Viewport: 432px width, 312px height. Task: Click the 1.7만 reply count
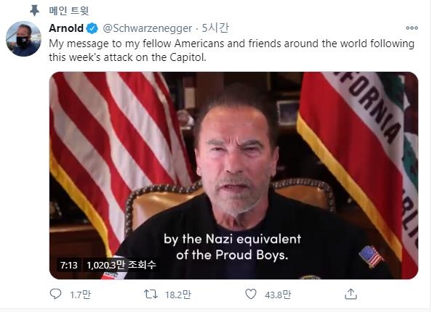click(80, 295)
